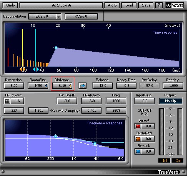This screenshot has width=188, height=176.
Task: Select the Balance value 12.0
Action: click(x=103, y=86)
